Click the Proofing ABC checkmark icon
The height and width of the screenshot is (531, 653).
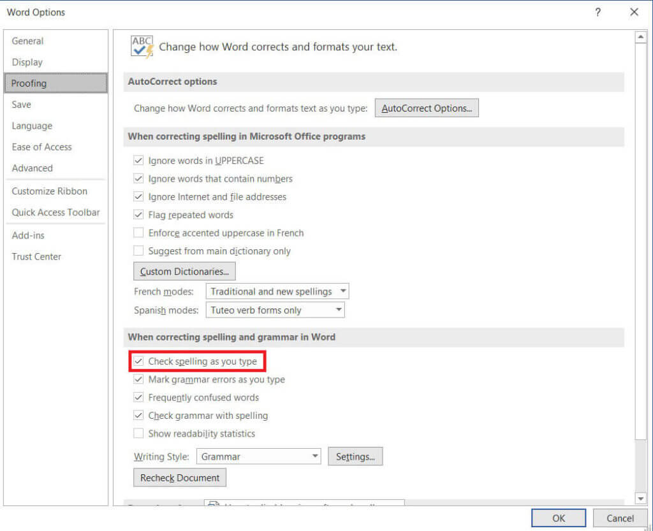point(142,47)
